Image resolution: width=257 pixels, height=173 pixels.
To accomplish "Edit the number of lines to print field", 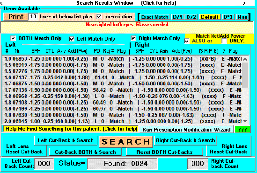I will pyautogui.click(x=33, y=17).
